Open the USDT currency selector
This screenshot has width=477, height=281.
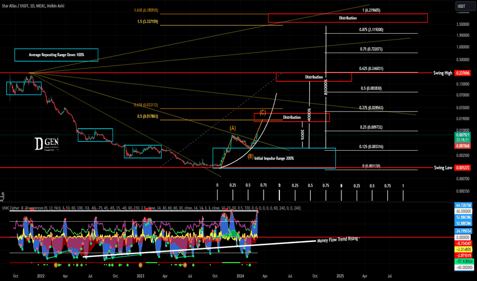click(465, 6)
